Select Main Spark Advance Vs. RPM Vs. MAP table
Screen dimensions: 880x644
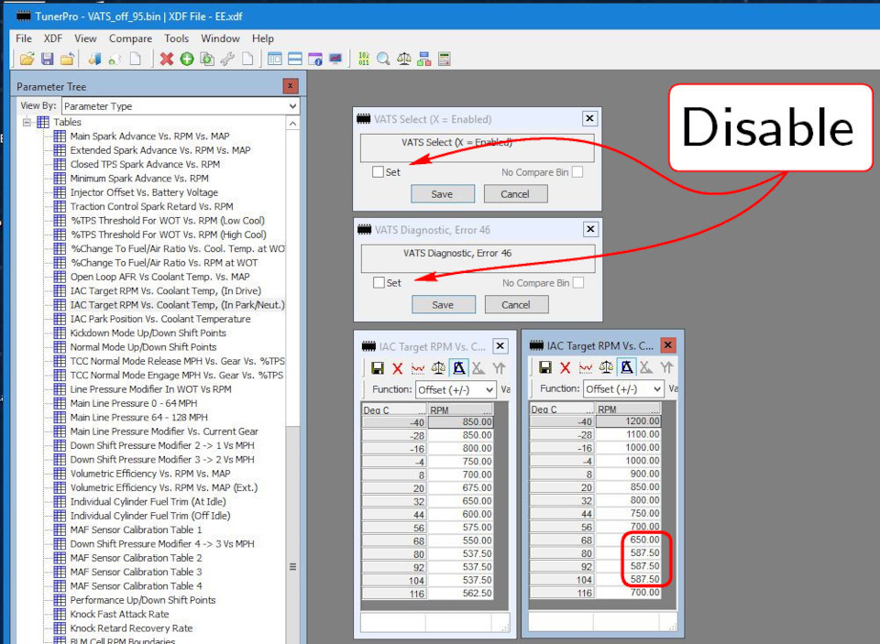click(149, 136)
